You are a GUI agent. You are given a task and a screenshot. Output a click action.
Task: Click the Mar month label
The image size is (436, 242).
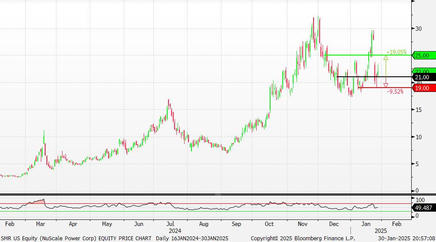(40, 224)
